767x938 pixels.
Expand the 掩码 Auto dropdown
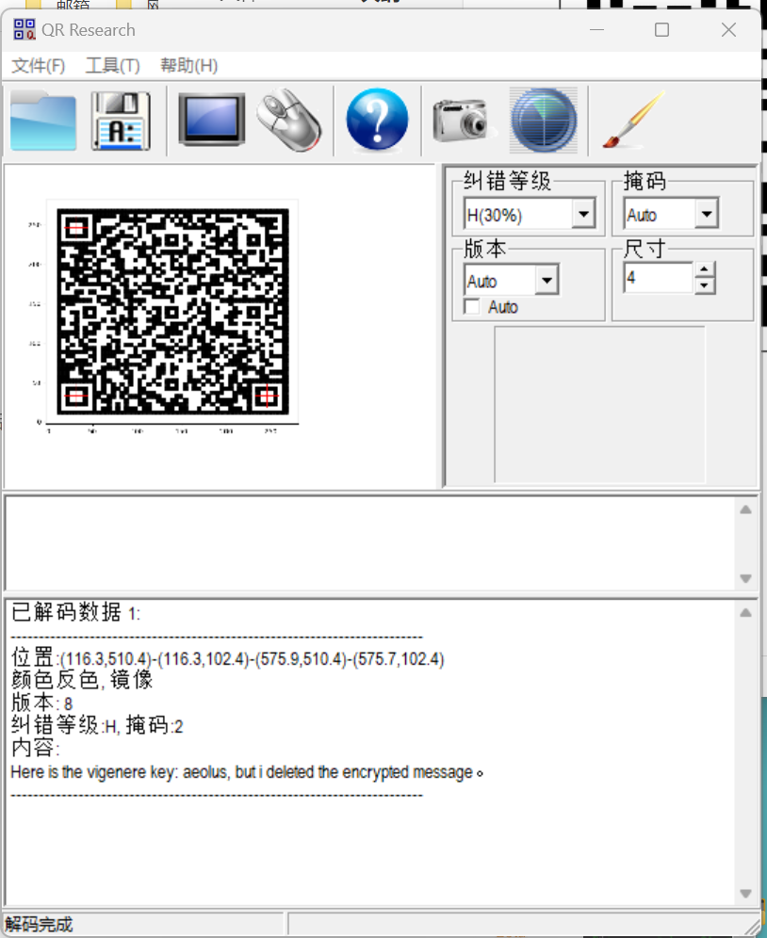707,214
